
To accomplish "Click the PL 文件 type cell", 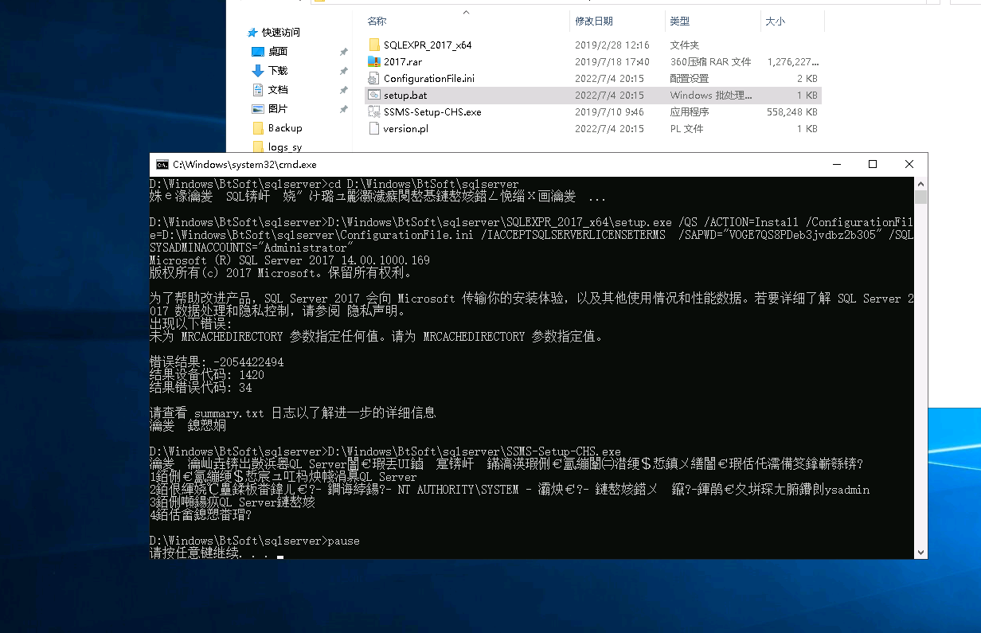I will click(x=686, y=129).
